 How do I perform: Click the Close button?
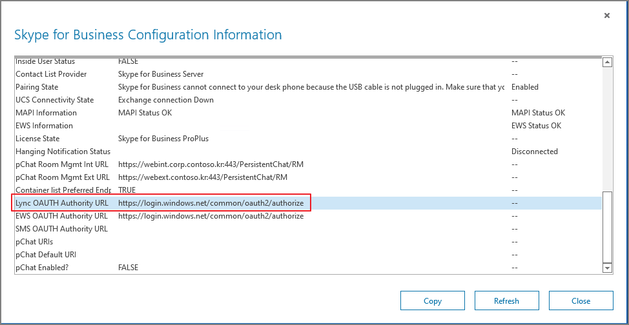pyautogui.click(x=581, y=300)
